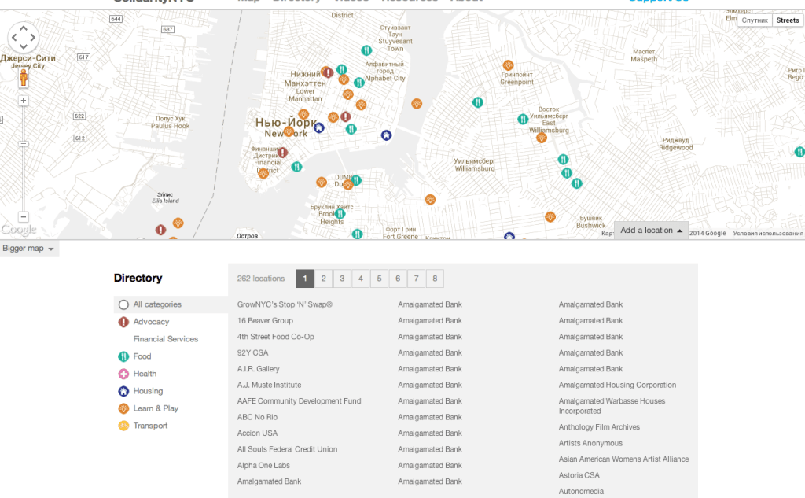The width and height of the screenshot is (805, 498).
Task: Click the map zoom in plus button
Action: pyautogui.click(x=24, y=101)
